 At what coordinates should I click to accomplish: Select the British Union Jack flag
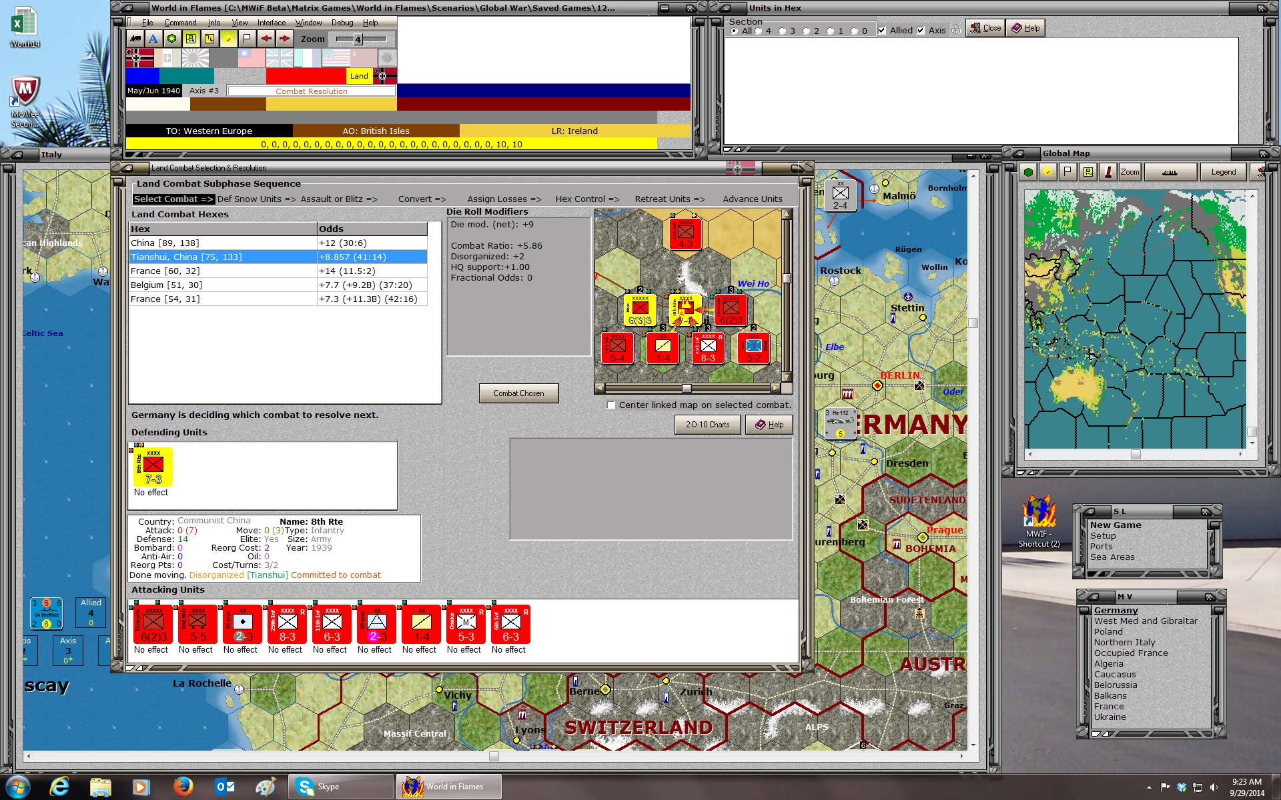pyautogui.click(x=280, y=58)
